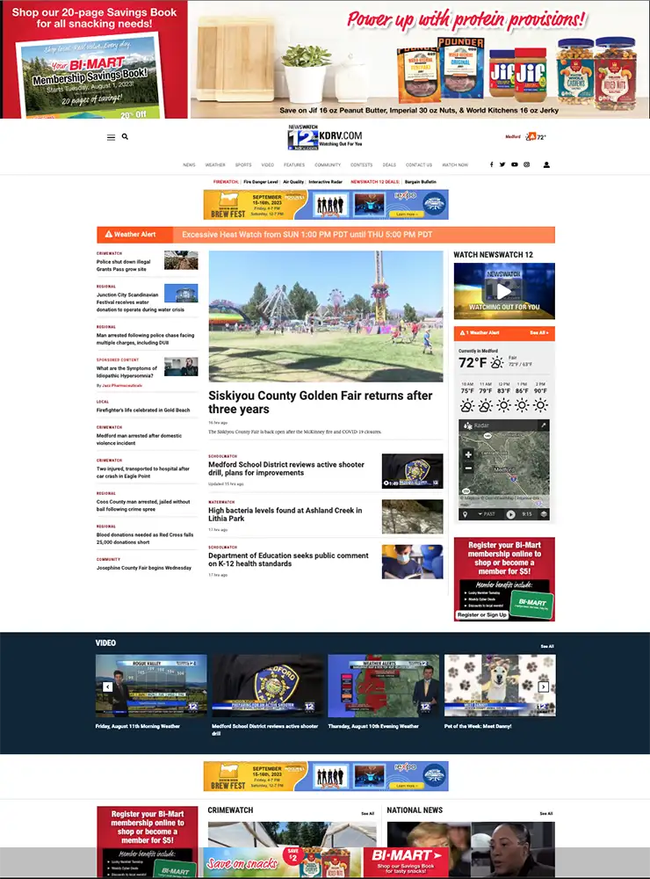Click See All next to Crimewatch heading

[x=367, y=813]
